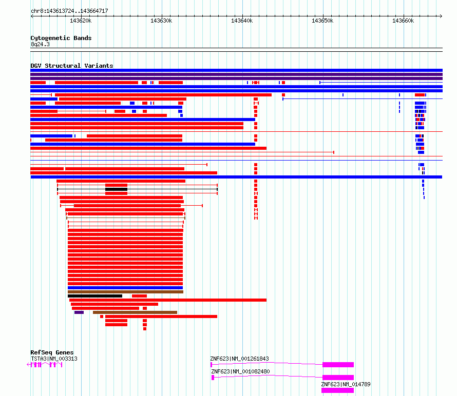Click the 143640k ruler label

[x=242, y=21]
